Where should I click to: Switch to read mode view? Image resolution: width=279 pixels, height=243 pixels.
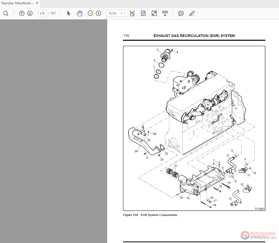[165, 13]
